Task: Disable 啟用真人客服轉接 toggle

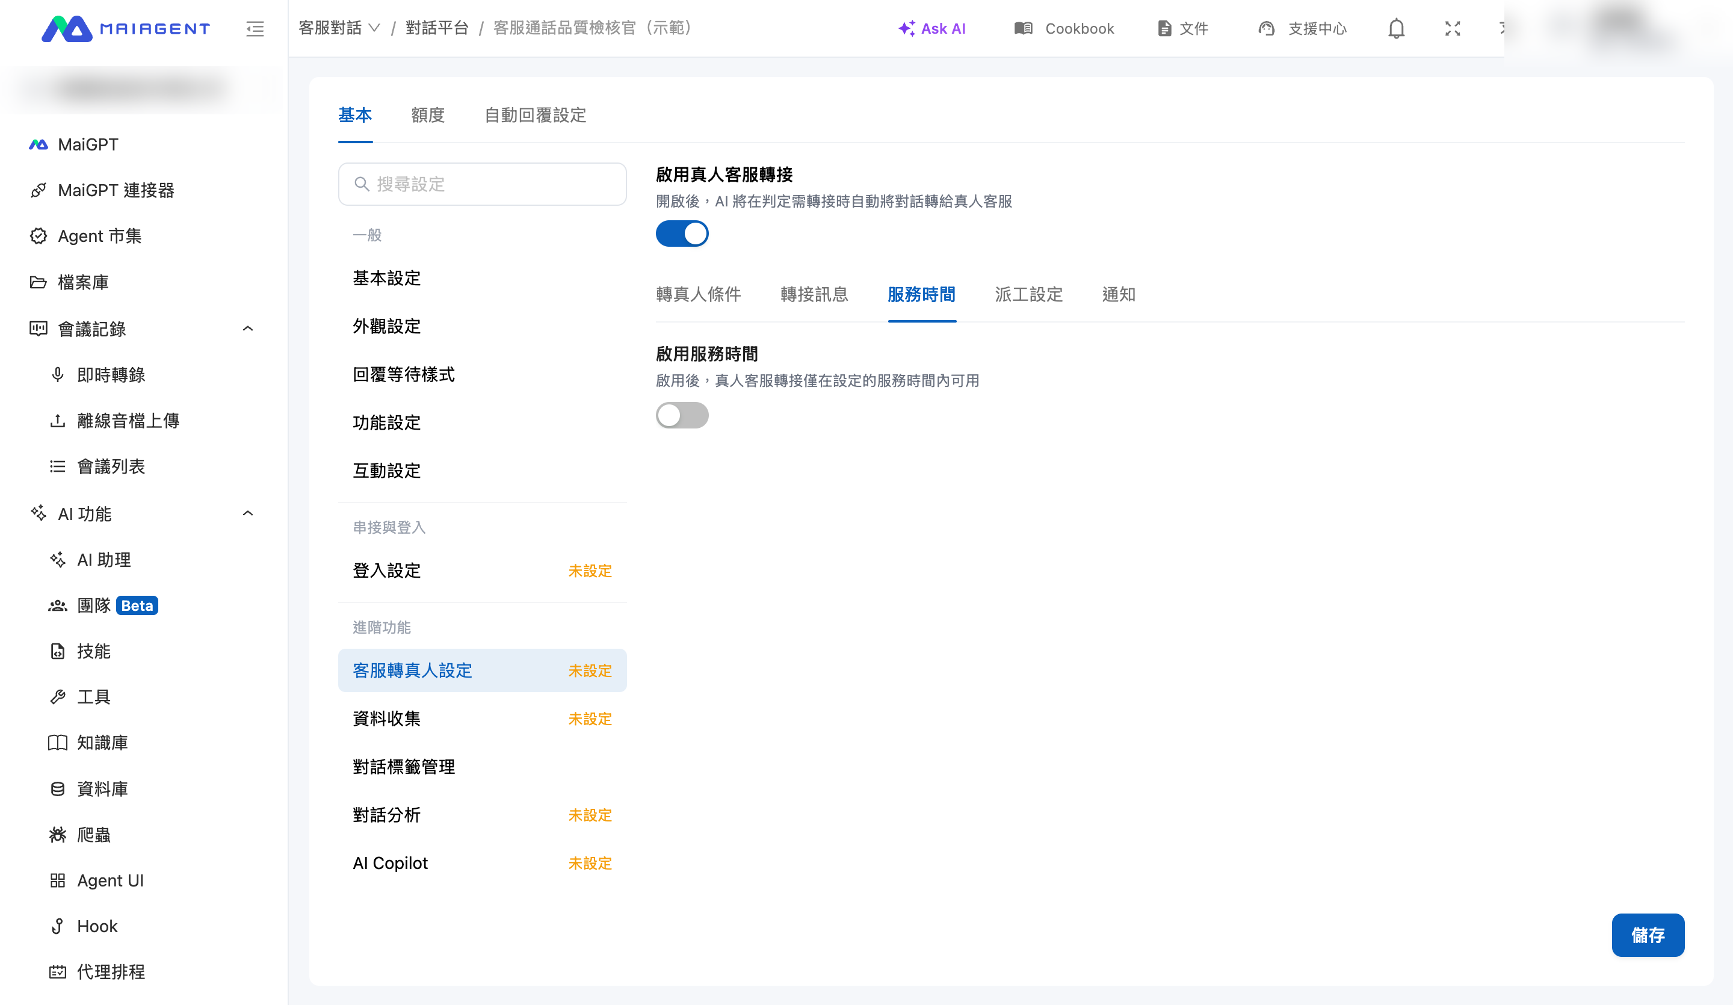Action: pyautogui.click(x=682, y=233)
